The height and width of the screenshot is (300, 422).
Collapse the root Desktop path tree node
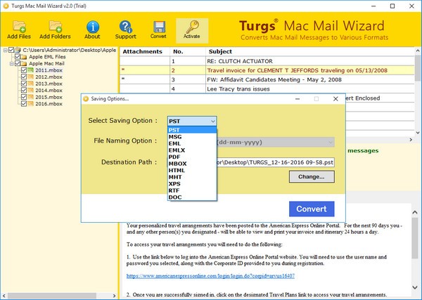pyautogui.click(x=5, y=51)
